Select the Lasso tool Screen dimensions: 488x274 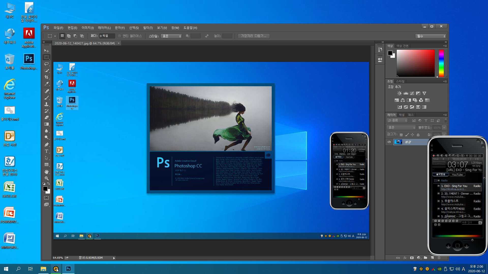(47, 64)
